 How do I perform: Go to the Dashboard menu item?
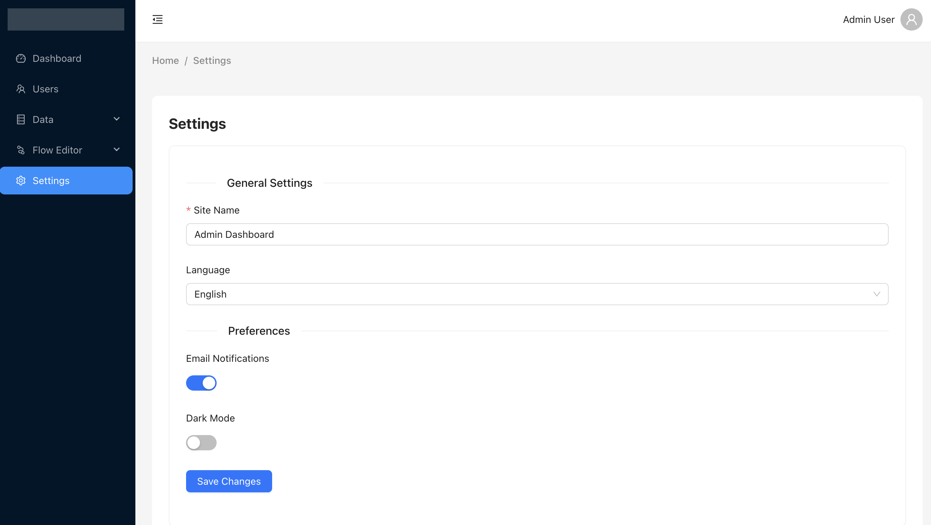click(57, 59)
